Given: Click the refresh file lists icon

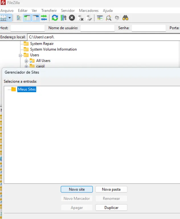Looking at the screenshot, I should point(55,18).
